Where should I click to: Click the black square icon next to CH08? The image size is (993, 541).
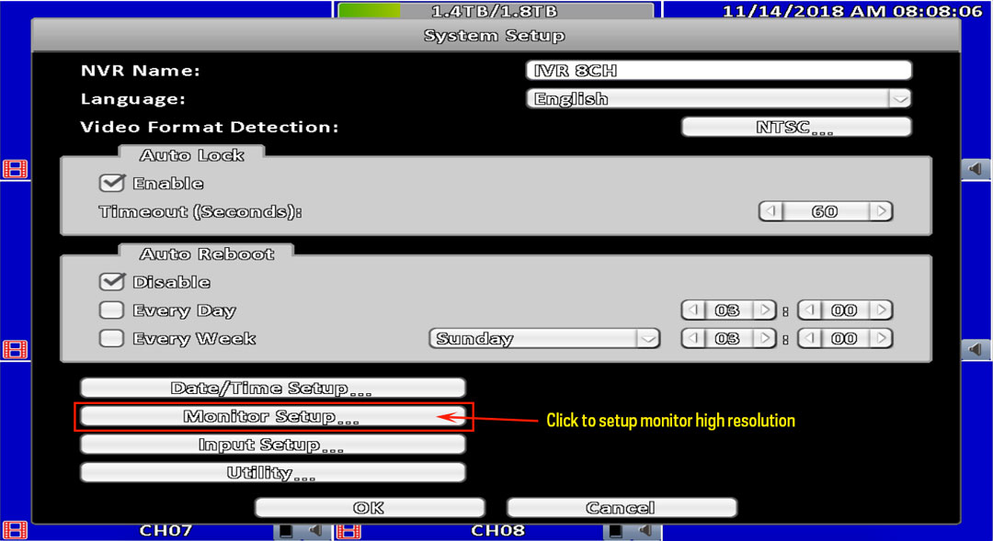(616, 531)
